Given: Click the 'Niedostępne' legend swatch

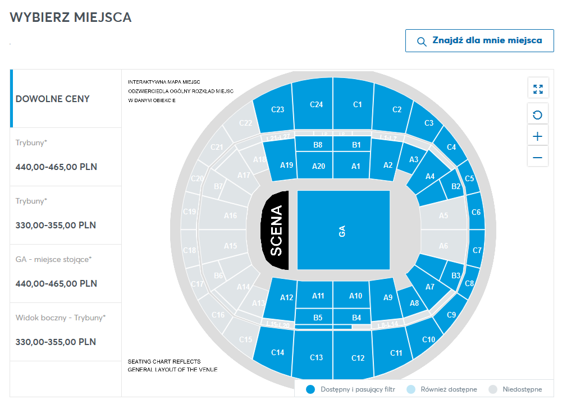Looking at the screenshot, I should pyautogui.click(x=493, y=389).
